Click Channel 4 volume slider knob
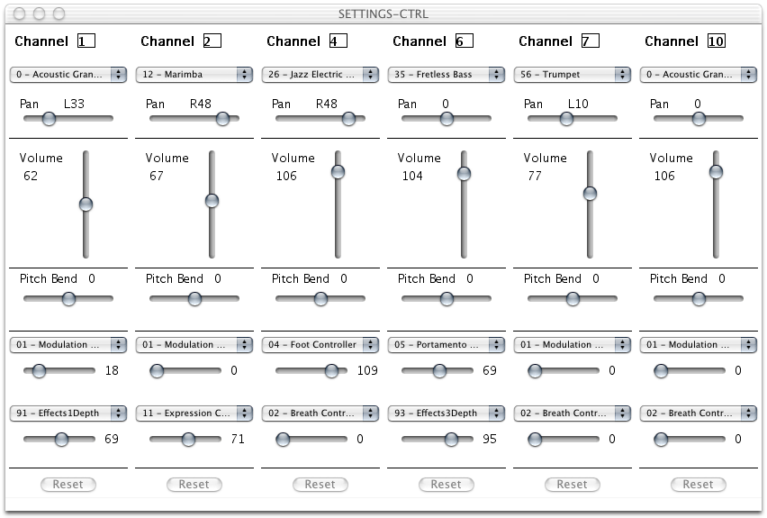This screenshot has height=518, width=767. 338,172
